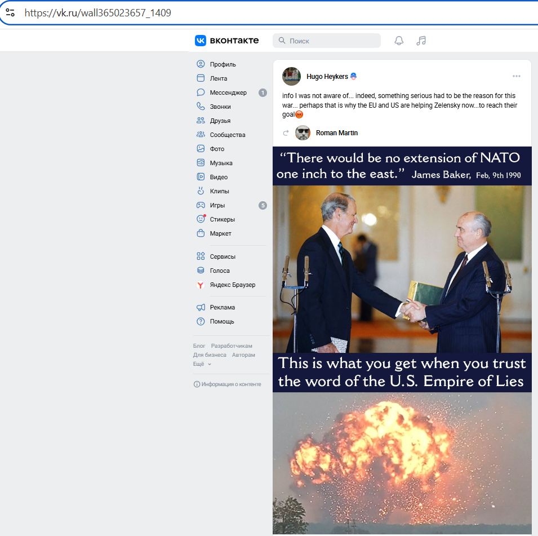
Task: Open Сообщества in the sidebar menu
Action: 227,135
